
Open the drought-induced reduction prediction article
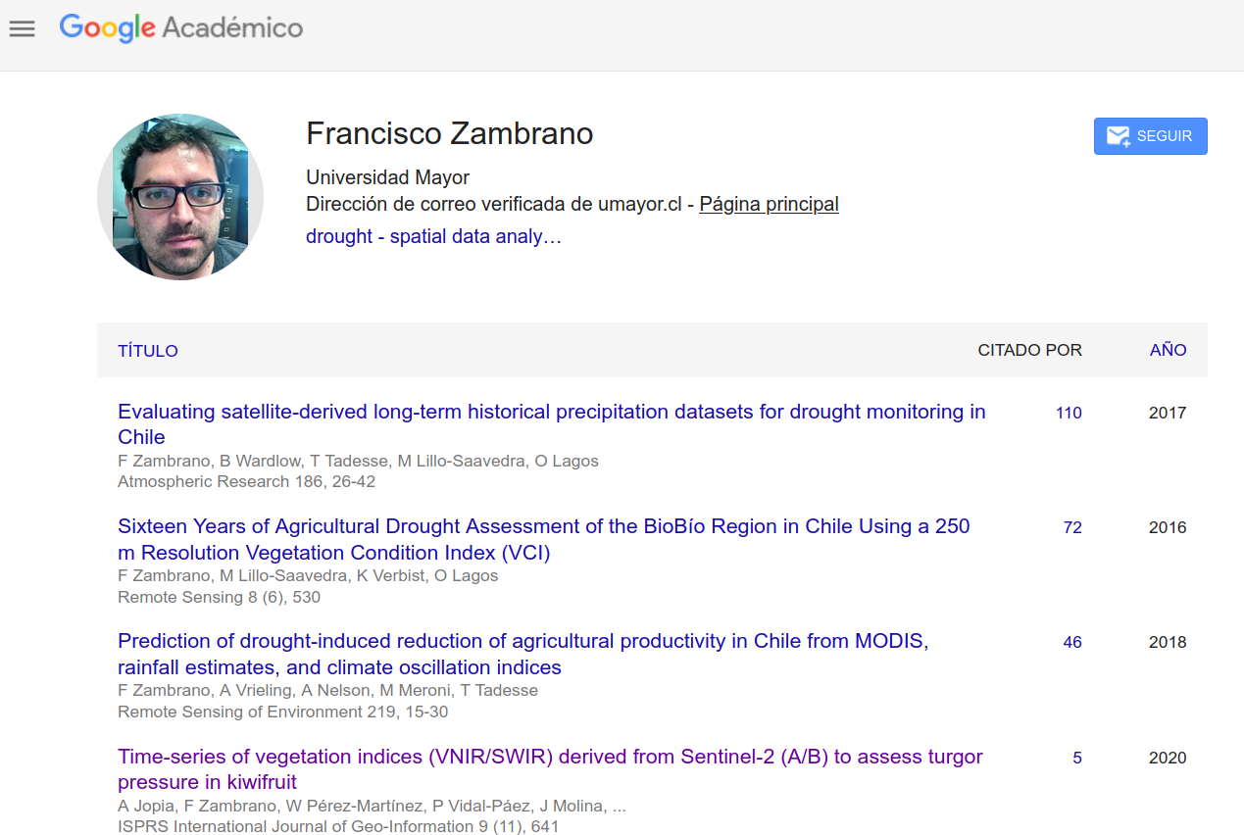pyautogui.click(x=522, y=642)
